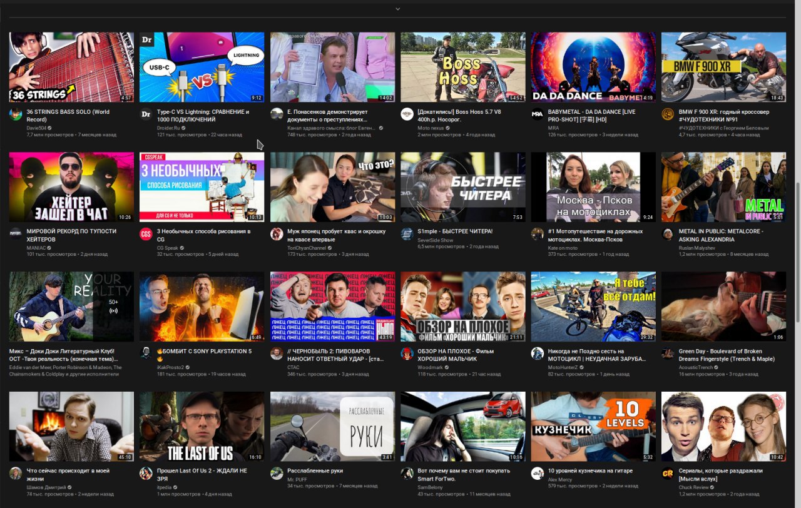Screen dimensions: 801x508
Task: Click the MRA channel avatar
Action: [537, 114]
